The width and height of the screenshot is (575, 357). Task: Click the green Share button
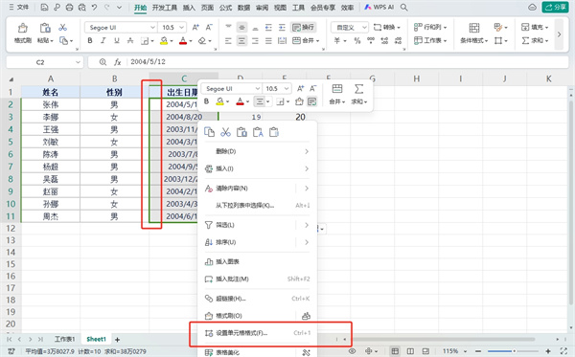click(x=555, y=8)
